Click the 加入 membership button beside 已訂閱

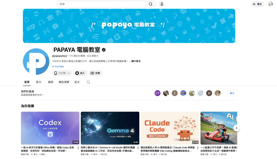point(80,73)
